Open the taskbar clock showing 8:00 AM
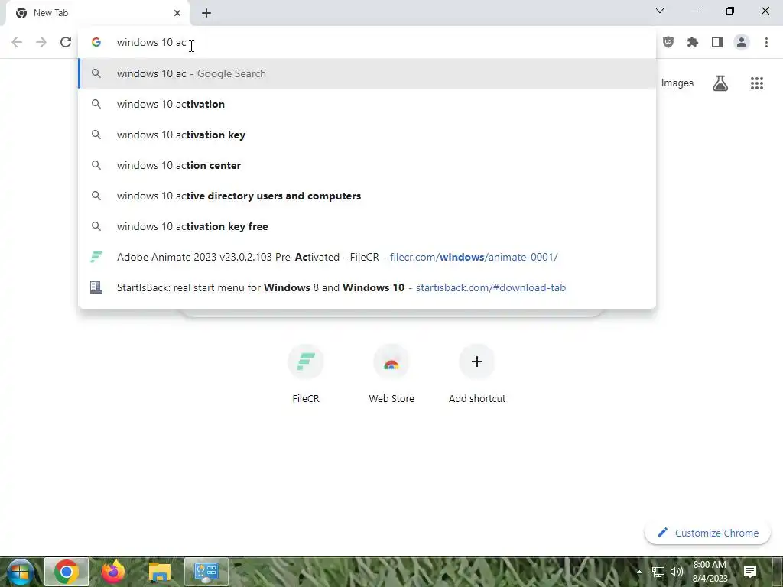The image size is (783, 587). (710, 572)
